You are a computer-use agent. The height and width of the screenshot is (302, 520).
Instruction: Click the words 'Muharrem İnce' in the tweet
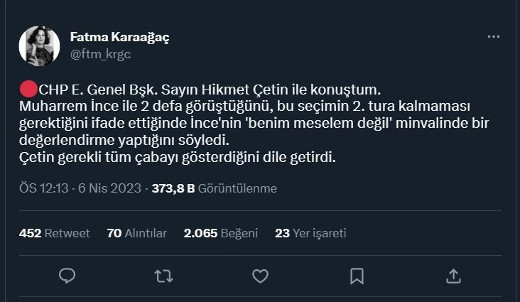[67, 107]
